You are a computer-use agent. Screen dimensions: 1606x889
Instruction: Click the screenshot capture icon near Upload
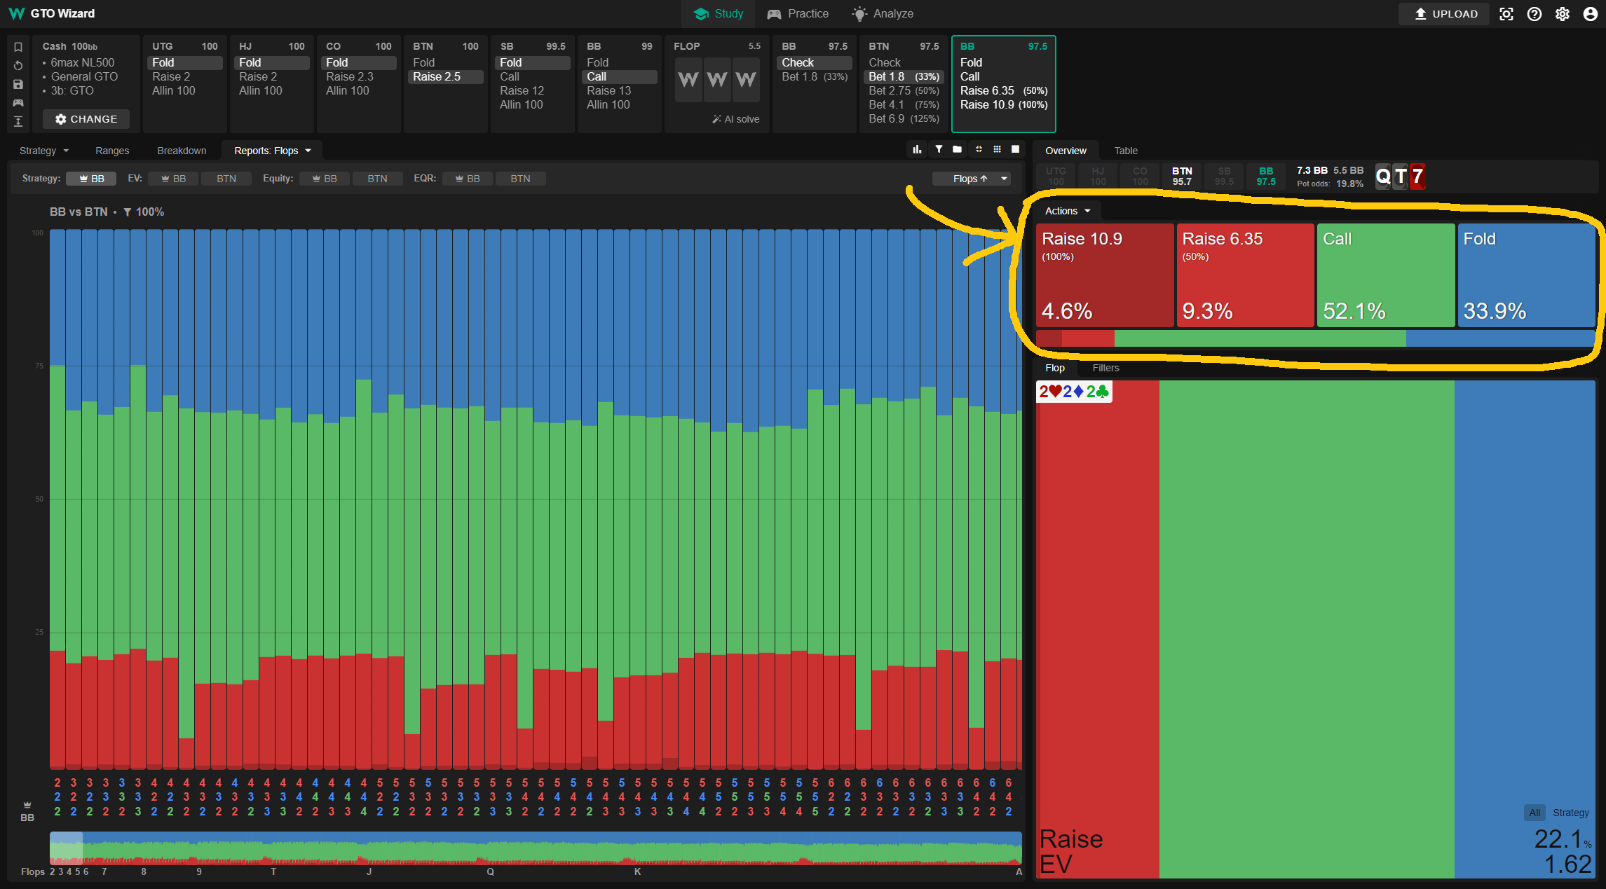coord(1506,14)
